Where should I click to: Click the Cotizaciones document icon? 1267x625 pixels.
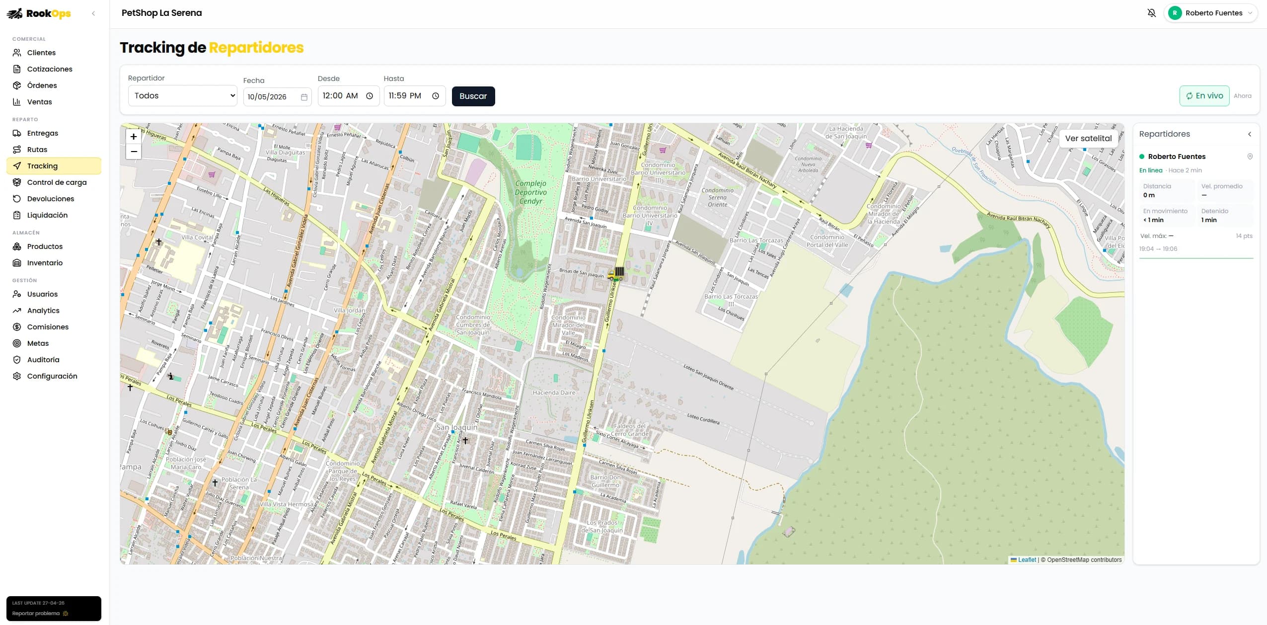click(17, 69)
